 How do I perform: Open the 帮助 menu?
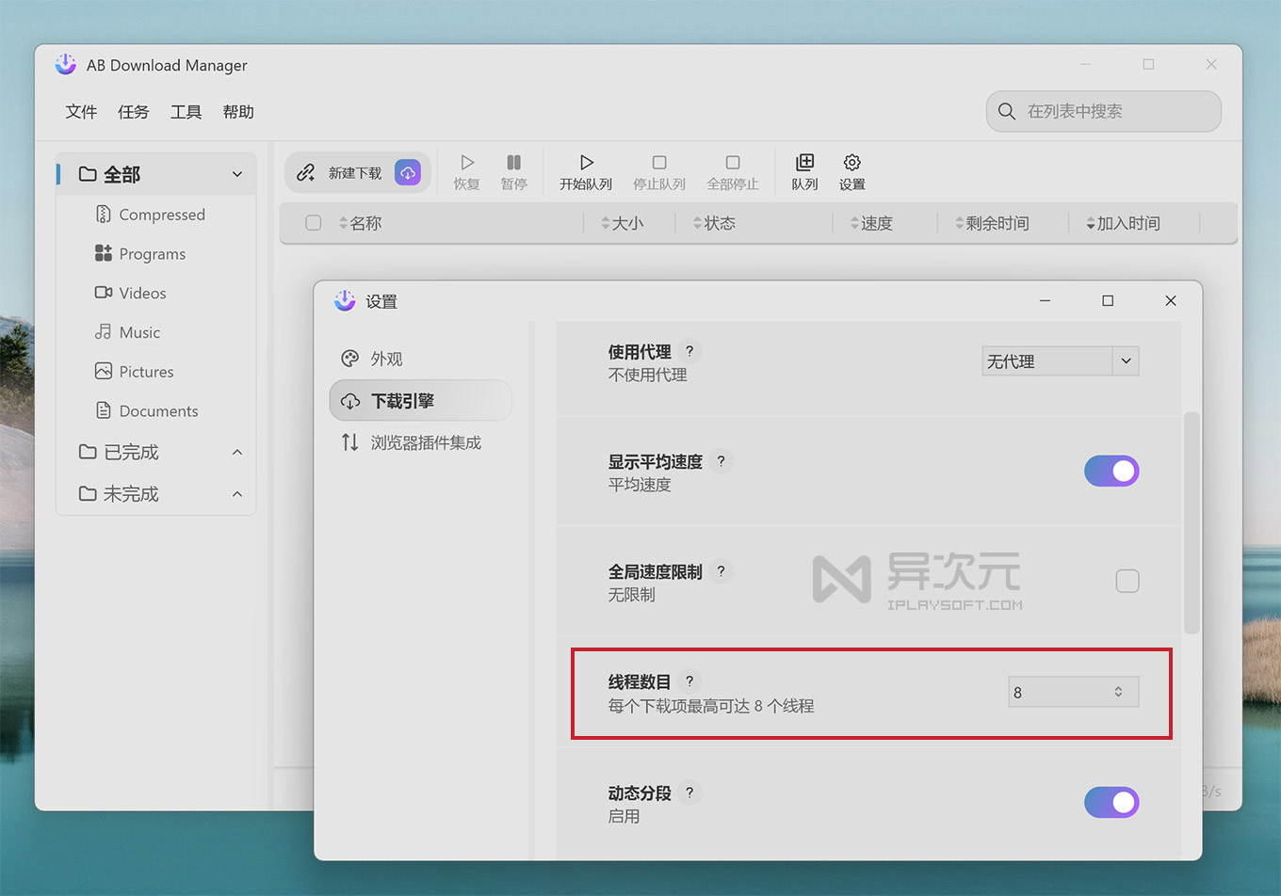pyautogui.click(x=238, y=111)
